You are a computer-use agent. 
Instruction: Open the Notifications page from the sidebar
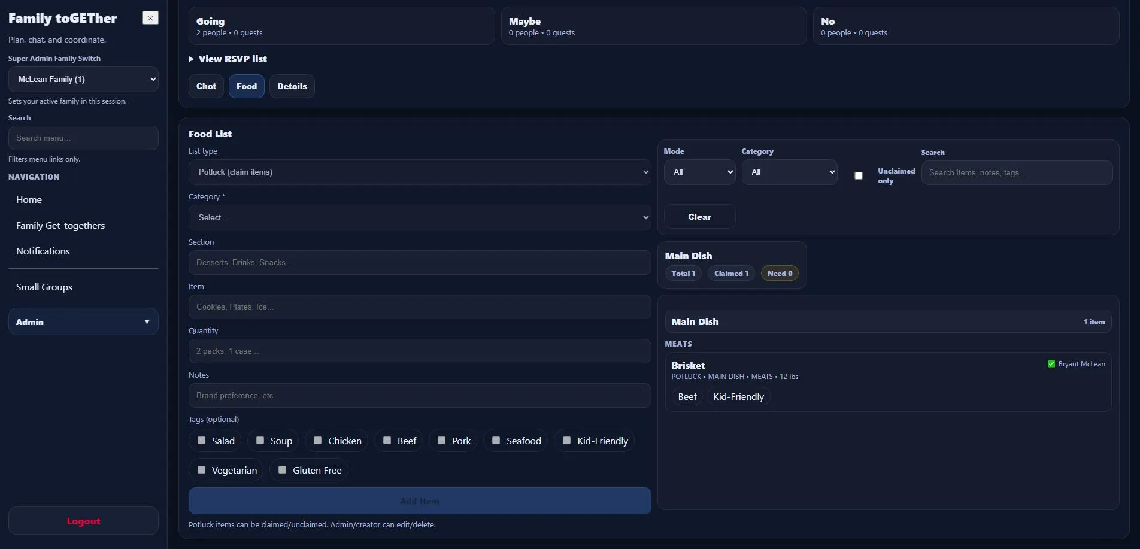tap(43, 251)
